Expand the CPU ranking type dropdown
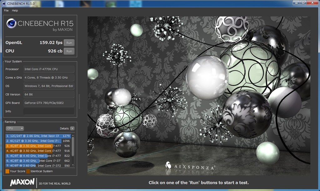This screenshot has width=320, height=191. pyautogui.click(x=15, y=128)
